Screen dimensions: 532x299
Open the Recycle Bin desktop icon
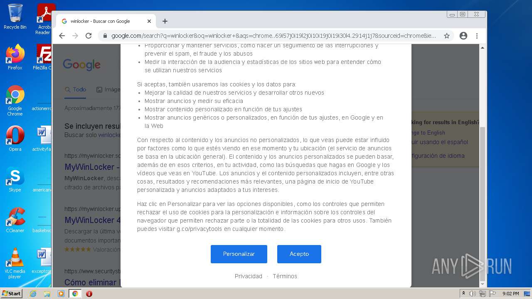coord(15,17)
